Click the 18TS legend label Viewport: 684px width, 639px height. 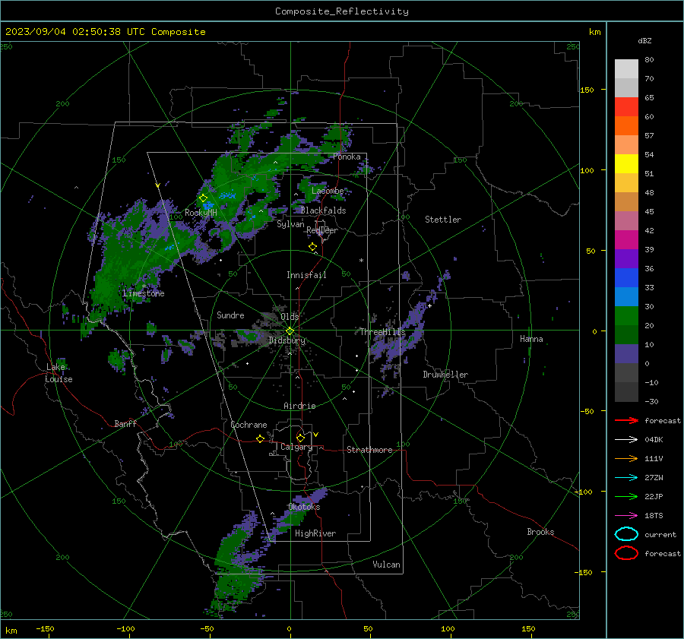pos(654,516)
